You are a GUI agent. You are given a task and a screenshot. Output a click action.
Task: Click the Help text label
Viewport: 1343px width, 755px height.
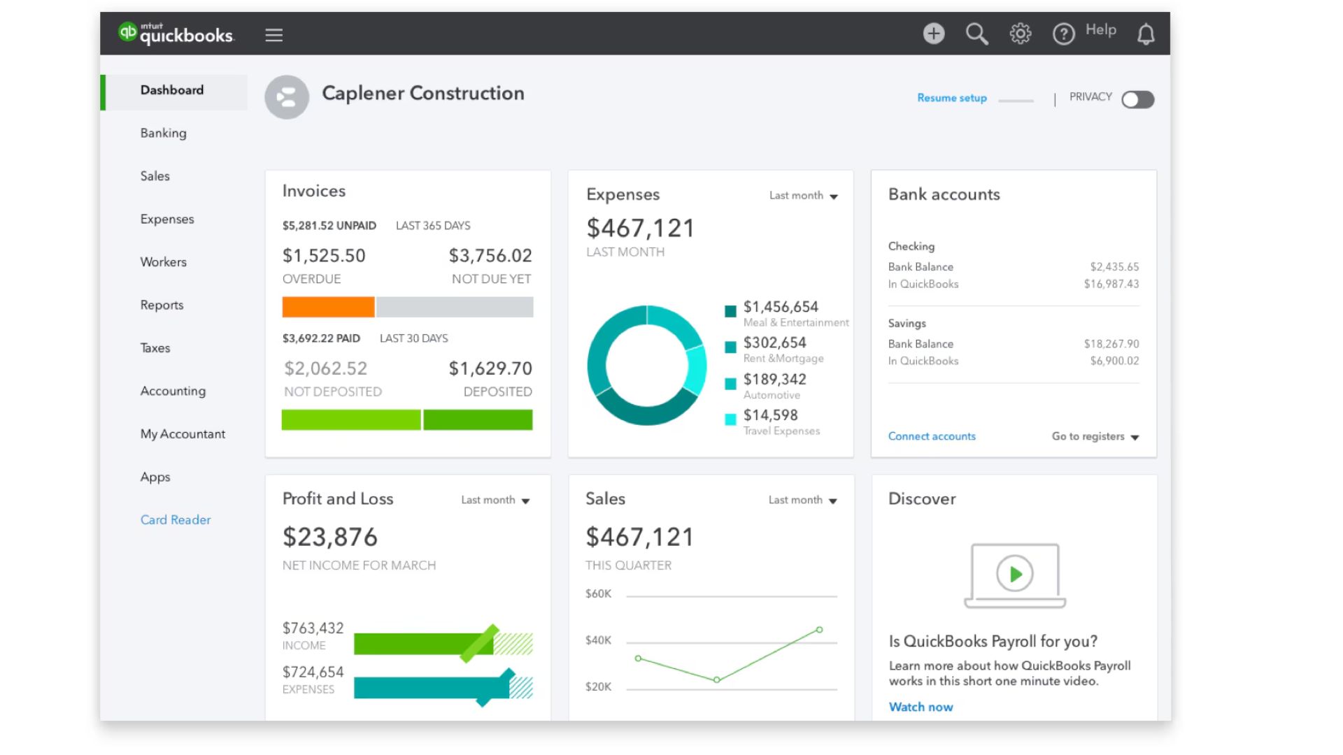click(1101, 29)
